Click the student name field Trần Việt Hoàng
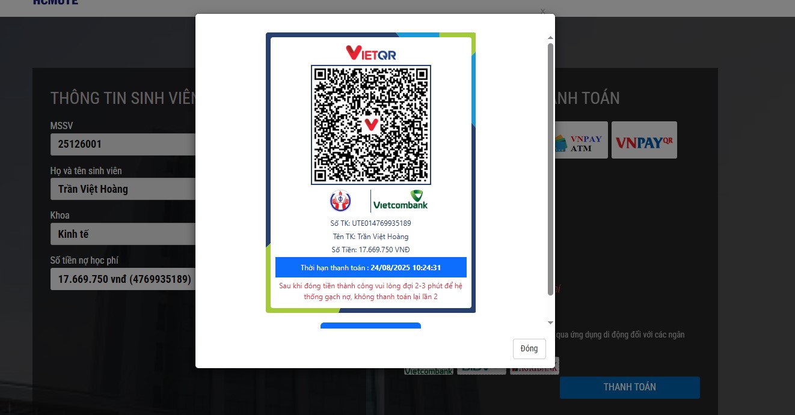 [x=123, y=189]
